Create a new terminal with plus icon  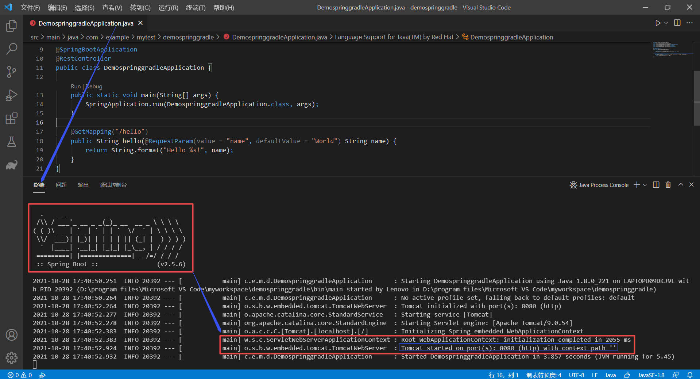click(637, 185)
